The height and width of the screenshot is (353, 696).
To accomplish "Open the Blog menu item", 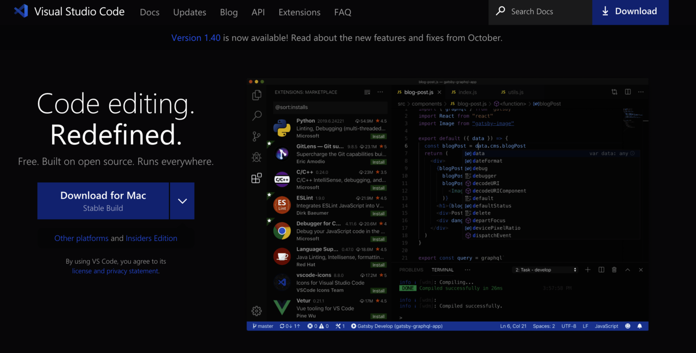I will point(229,12).
